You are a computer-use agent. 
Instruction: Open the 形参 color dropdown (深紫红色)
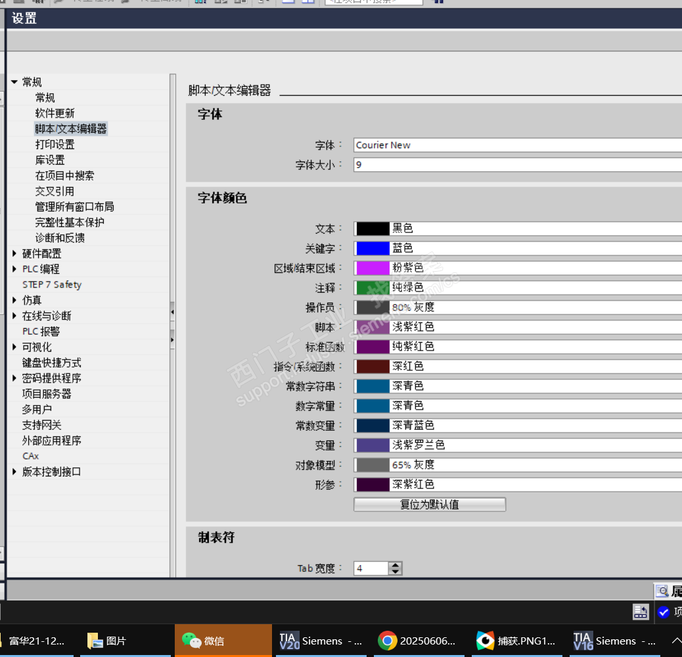[x=518, y=484]
